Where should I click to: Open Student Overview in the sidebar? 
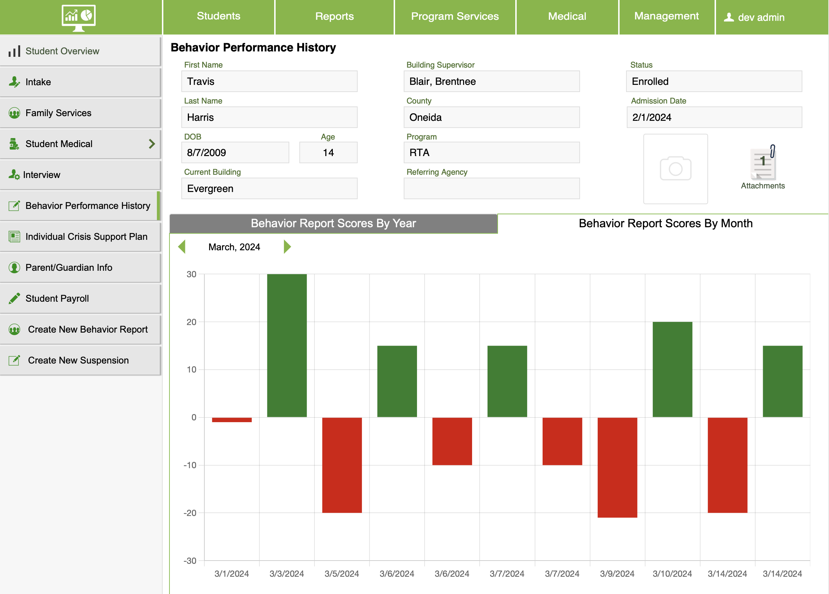tap(80, 51)
